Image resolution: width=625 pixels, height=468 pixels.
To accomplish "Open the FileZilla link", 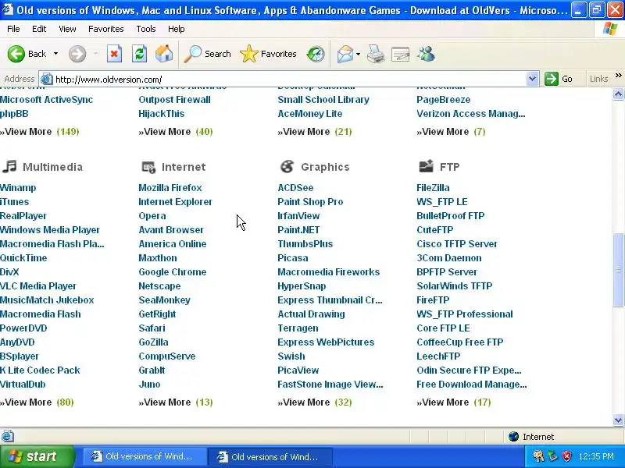I will [433, 187].
